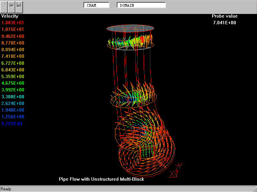This screenshot has height=192, width=257.
Task: Click the probe reading 7.041E+00
Action: (x=224, y=23)
